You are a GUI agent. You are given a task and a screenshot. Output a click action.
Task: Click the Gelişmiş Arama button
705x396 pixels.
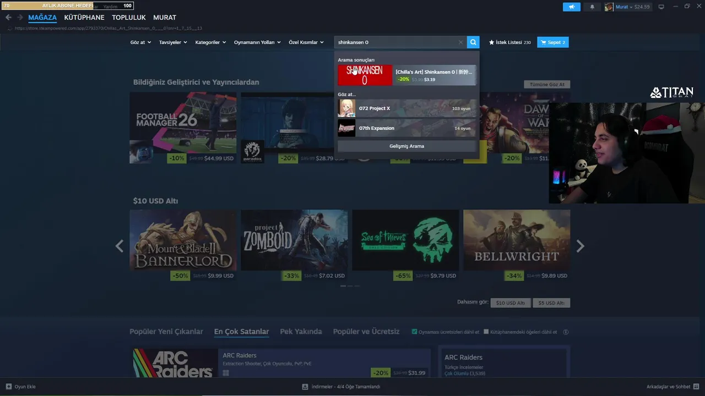pyautogui.click(x=406, y=146)
